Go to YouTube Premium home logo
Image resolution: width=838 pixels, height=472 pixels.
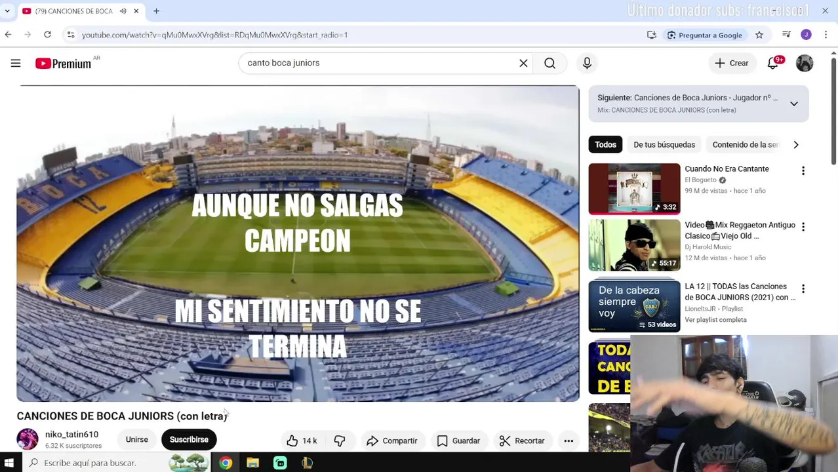pos(64,64)
